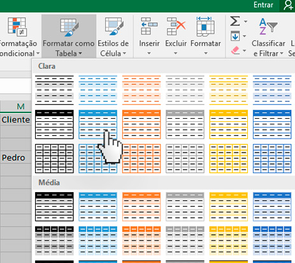Open Formatar como Tabela menu
This screenshot has width=295, height=263.
[69, 36]
